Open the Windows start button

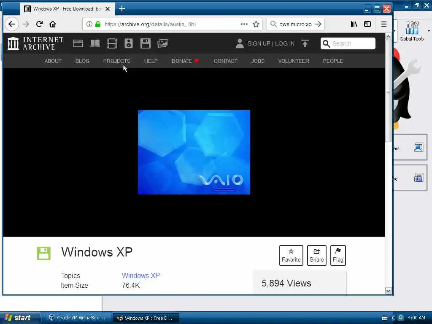20,318
